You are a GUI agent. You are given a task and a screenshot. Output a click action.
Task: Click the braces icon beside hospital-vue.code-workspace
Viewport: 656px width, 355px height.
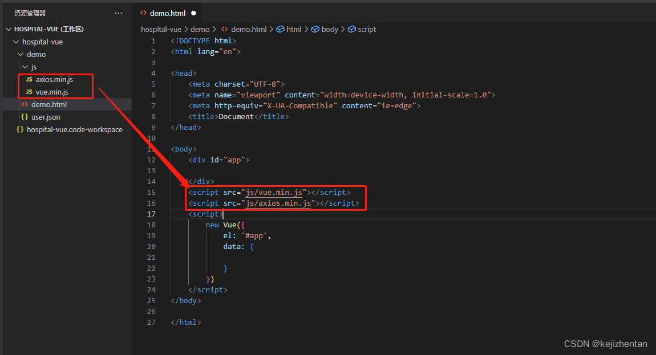pyautogui.click(x=20, y=129)
